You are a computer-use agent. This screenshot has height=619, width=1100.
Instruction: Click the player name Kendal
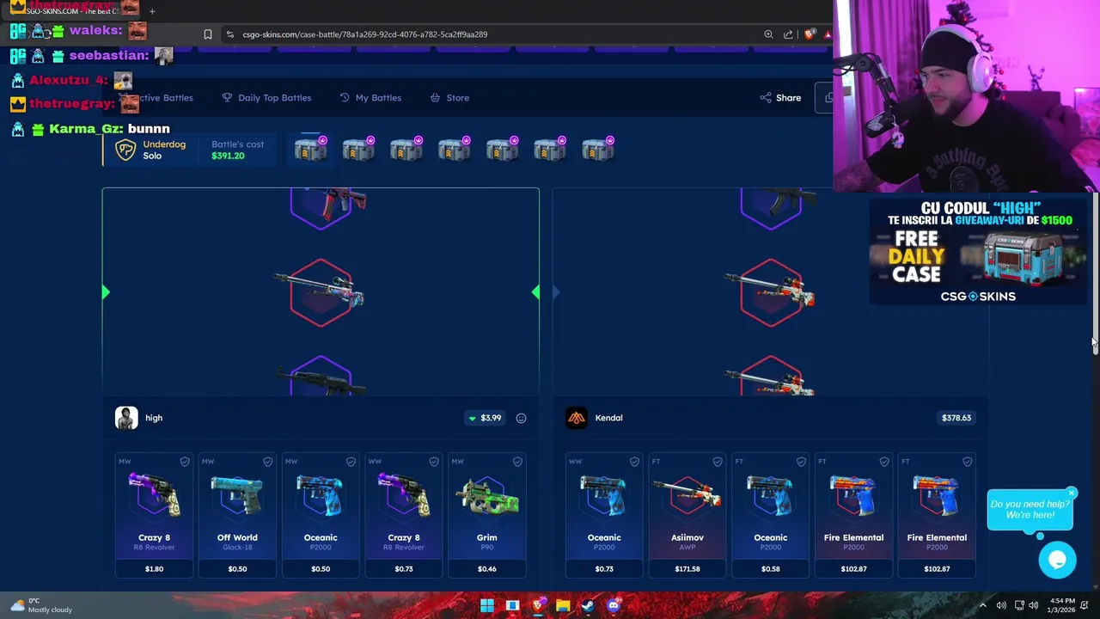(x=608, y=418)
